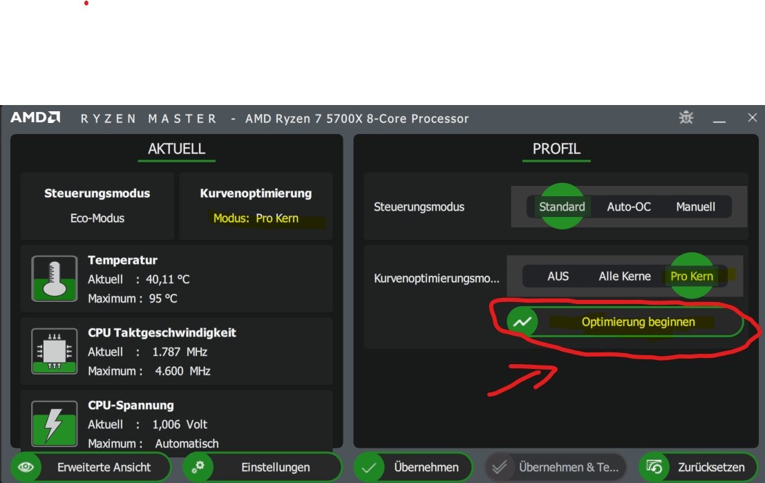Switch to the AKTUELL tab
765x483 pixels.
[x=177, y=149]
